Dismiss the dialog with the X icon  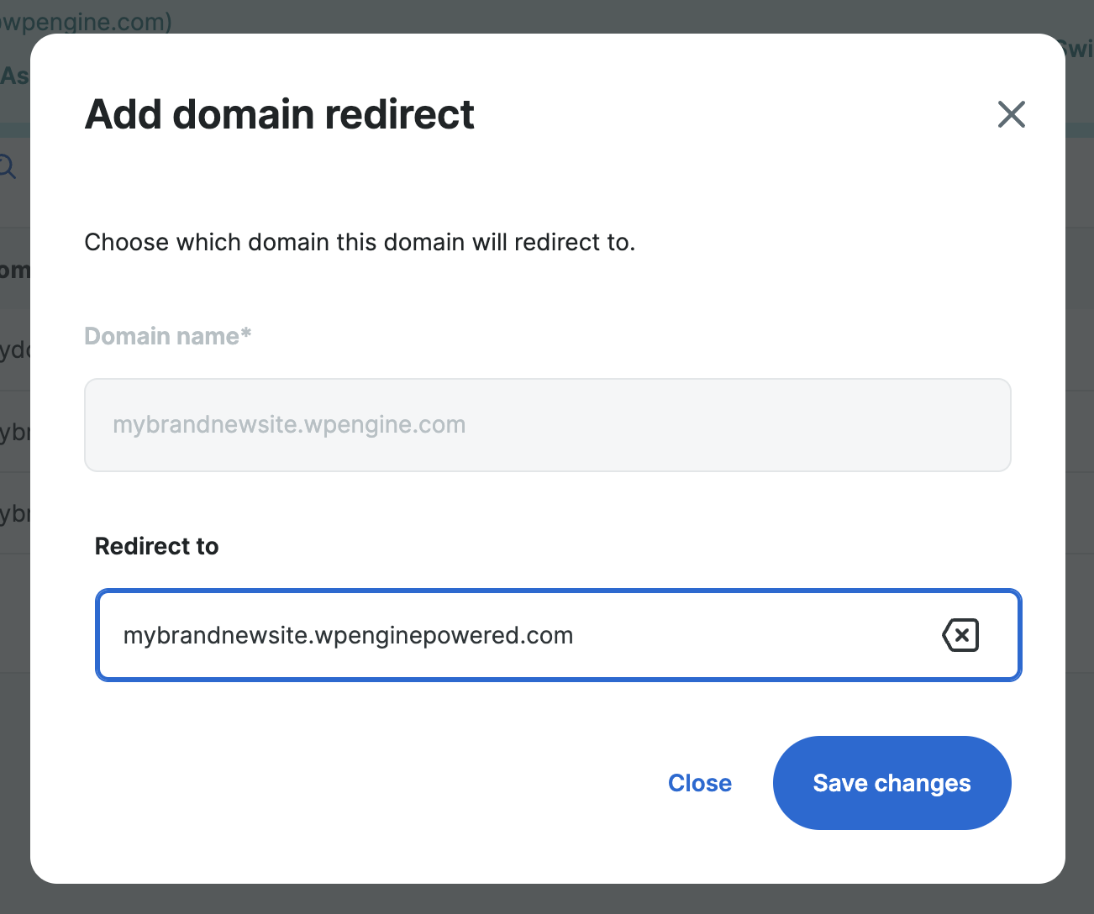1011,114
